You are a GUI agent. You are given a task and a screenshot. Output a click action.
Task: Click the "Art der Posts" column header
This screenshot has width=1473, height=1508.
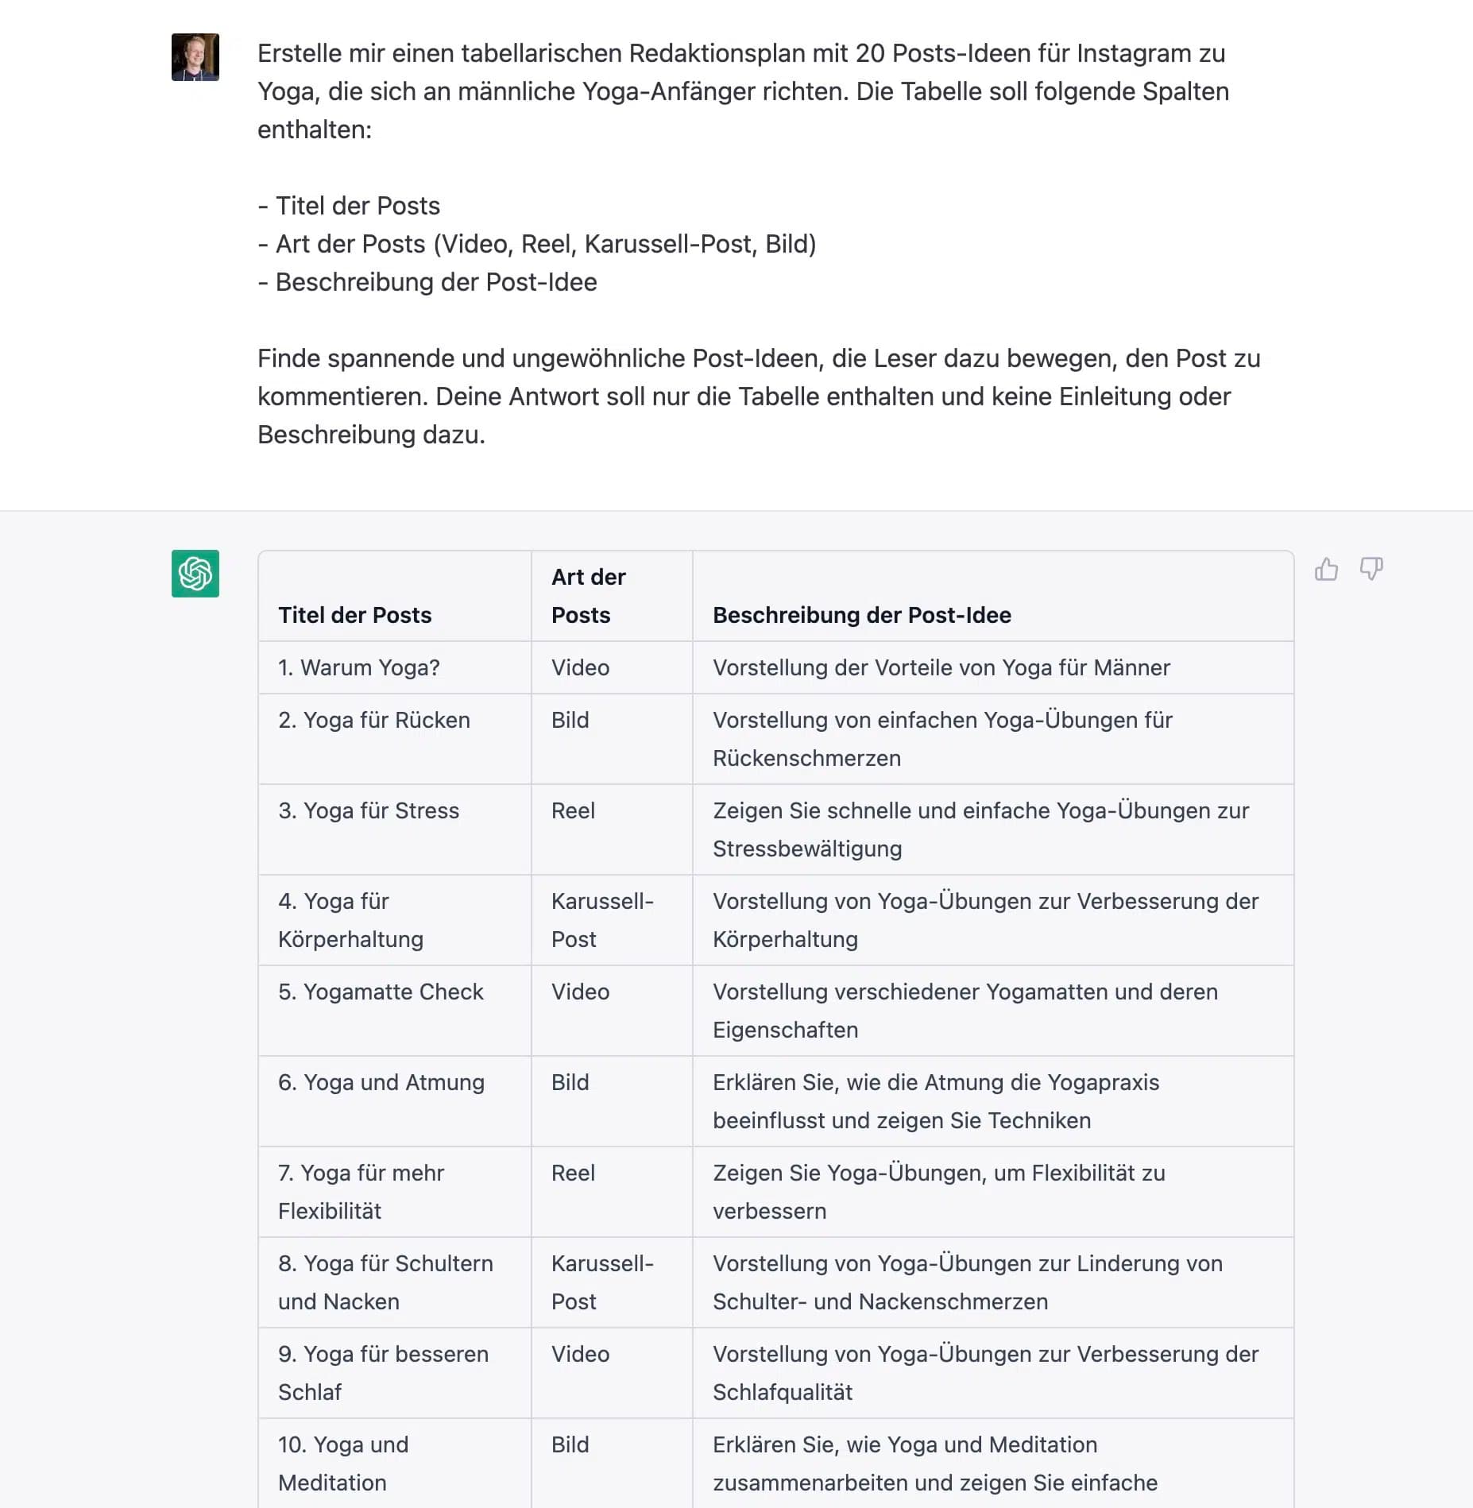tap(588, 596)
